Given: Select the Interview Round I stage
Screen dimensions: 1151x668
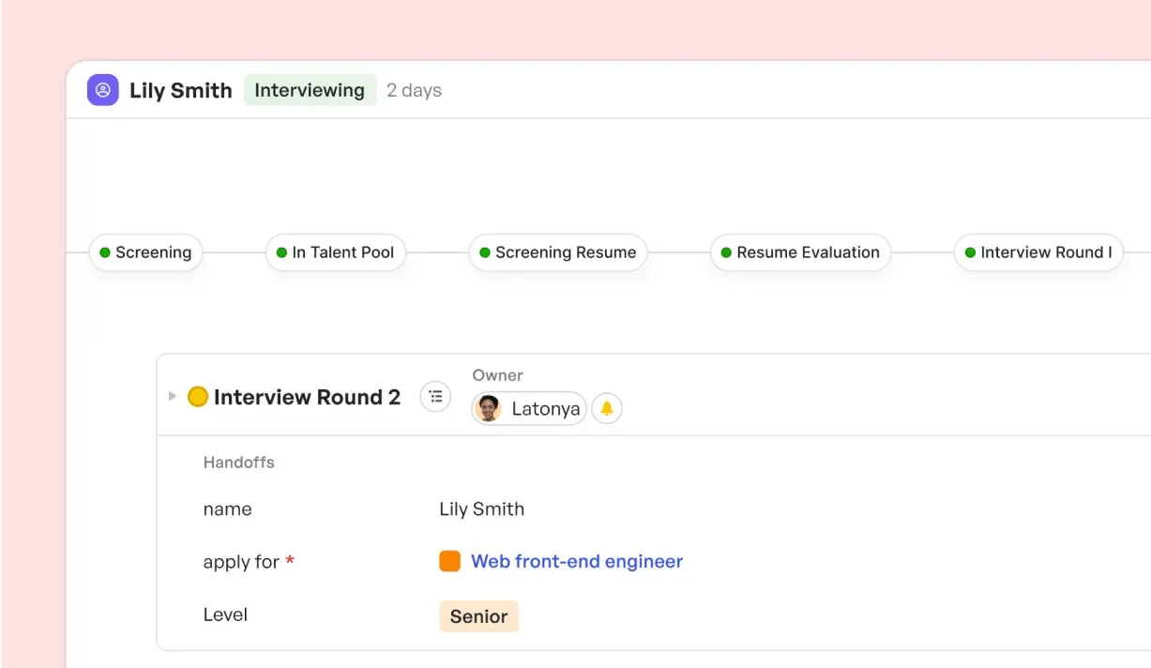Looking at the screenshot, I should 1038,252.
